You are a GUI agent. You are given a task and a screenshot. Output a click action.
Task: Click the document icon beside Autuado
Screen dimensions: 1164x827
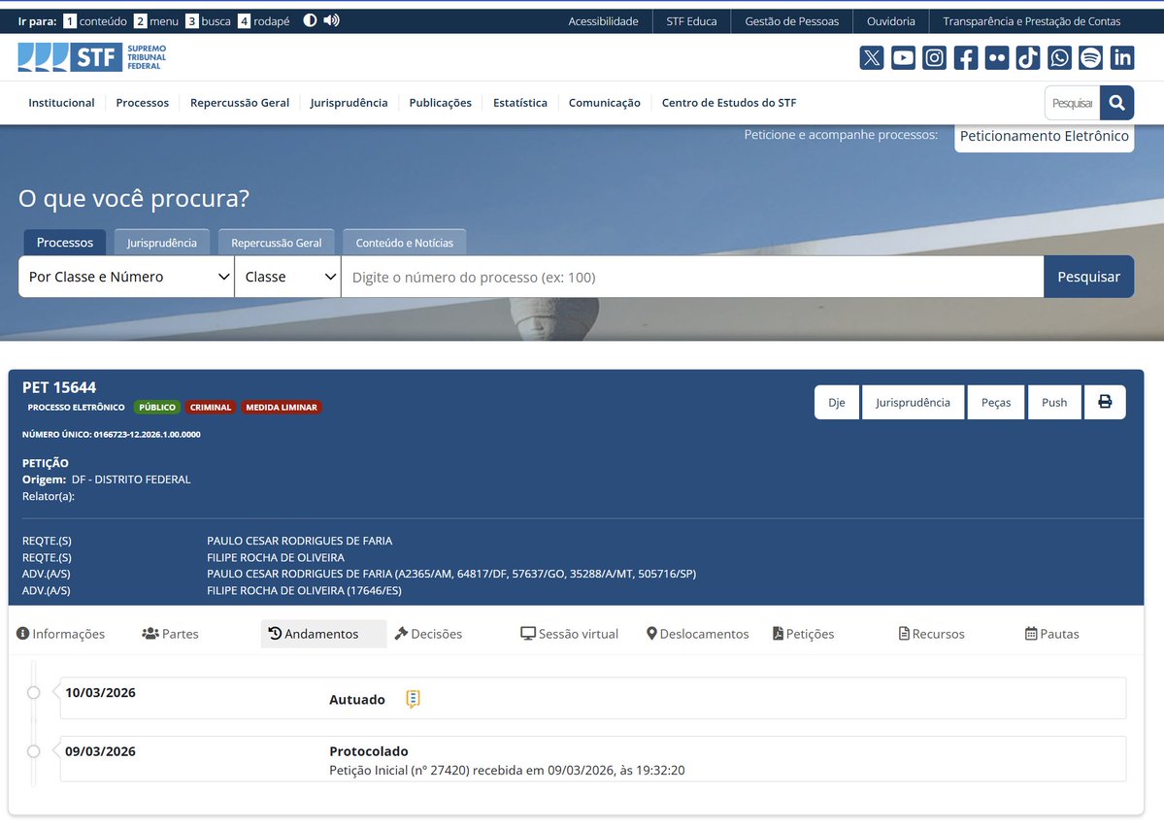point(412,698)
